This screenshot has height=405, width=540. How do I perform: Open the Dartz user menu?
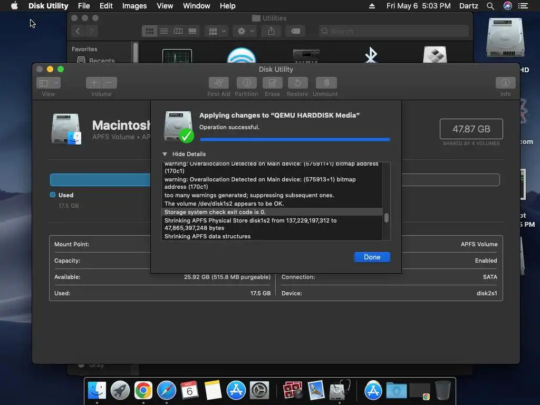click(x=468, y=6)
